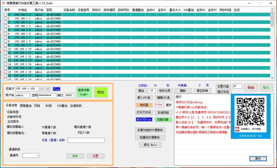Click the 设备IP input field
Screen dimensions: 277x168
[x=27, y=89]
